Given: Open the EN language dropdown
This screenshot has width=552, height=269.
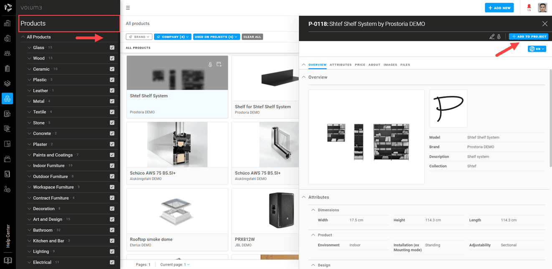Looking at the screenshot, I should (537, 49).
